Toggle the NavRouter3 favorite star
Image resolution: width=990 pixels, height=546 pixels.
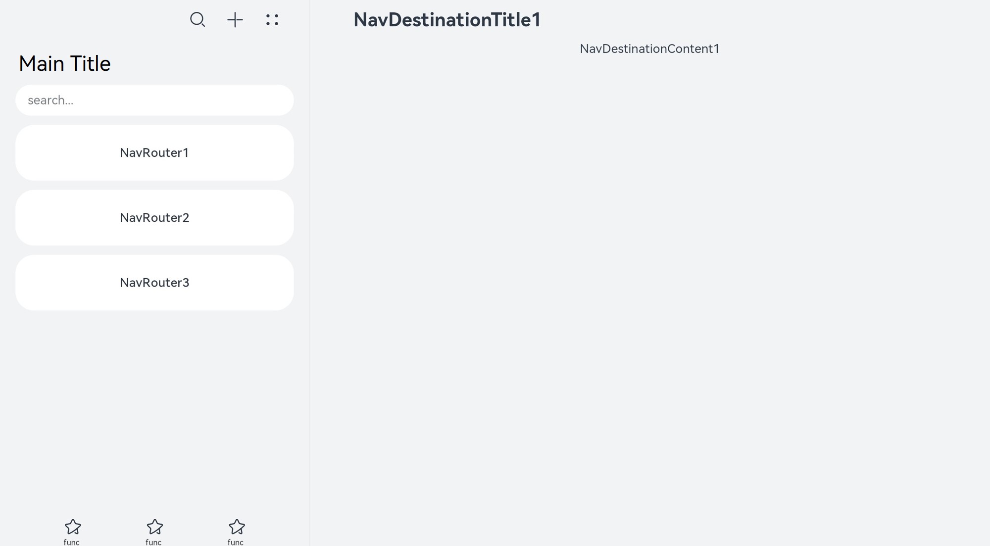[x=236, y=527]
